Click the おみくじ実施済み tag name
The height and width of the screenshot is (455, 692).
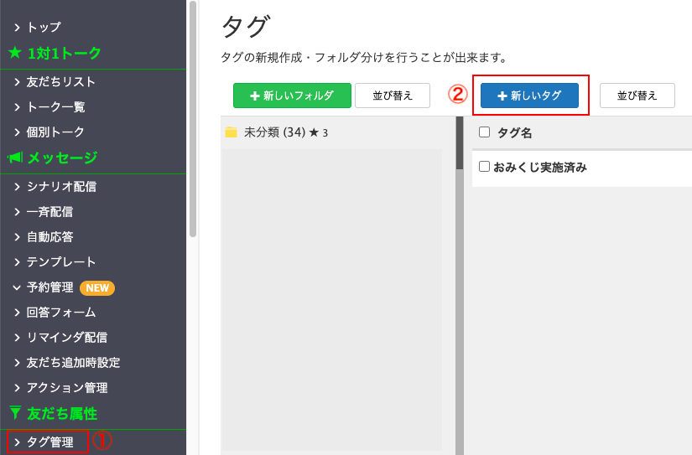(x=539, y=167)
